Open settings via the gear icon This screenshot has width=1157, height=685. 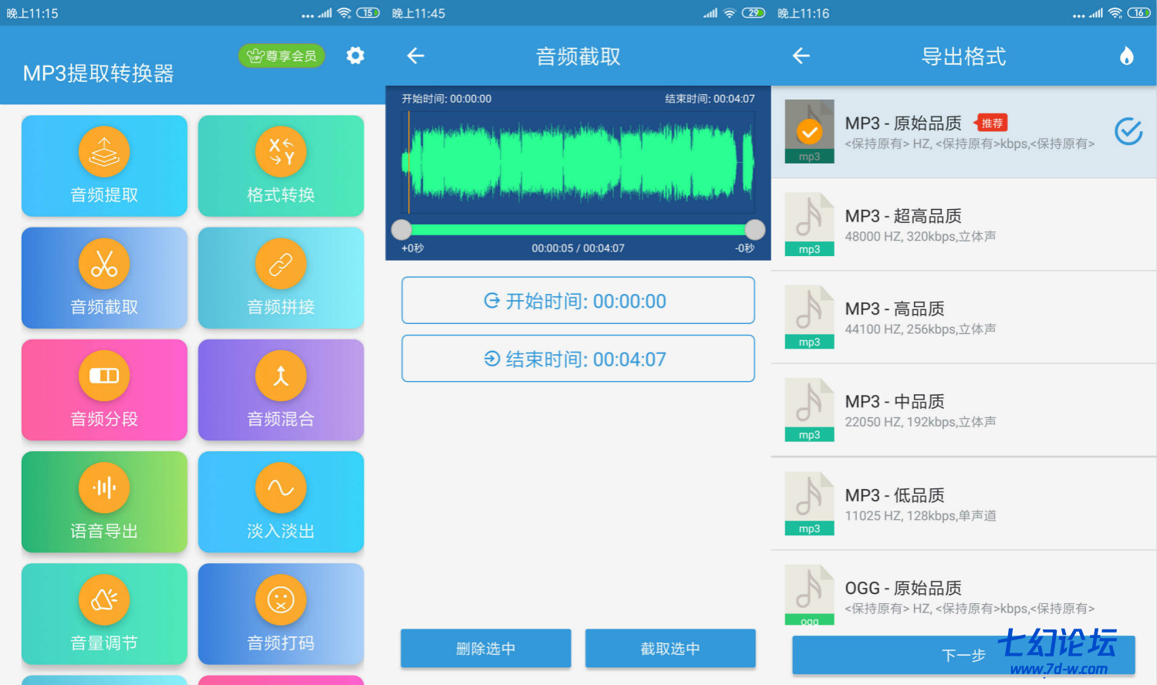point(355,56)
